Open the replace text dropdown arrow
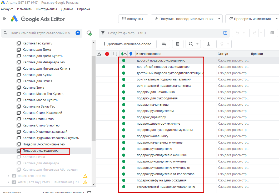Viewport: 279px width, 193px height. [197, 44]
